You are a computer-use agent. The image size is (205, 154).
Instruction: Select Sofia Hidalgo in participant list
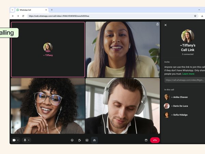coord(179,115)
